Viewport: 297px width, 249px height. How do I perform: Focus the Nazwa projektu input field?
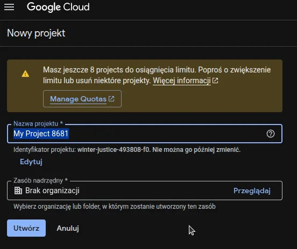point(145,134)
